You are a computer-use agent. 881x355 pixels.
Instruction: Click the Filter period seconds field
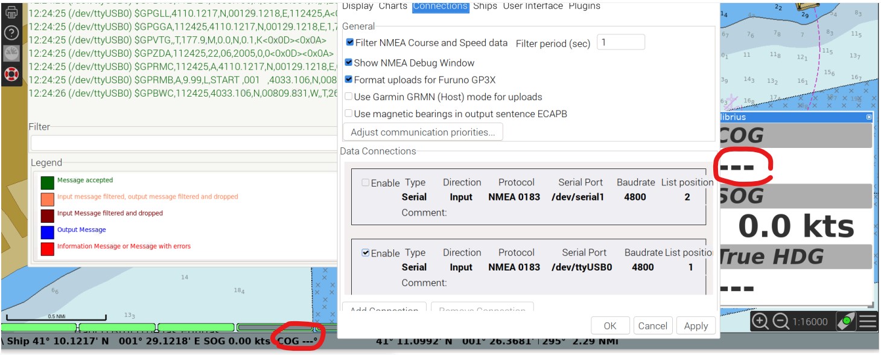click(x=620, y=43)
